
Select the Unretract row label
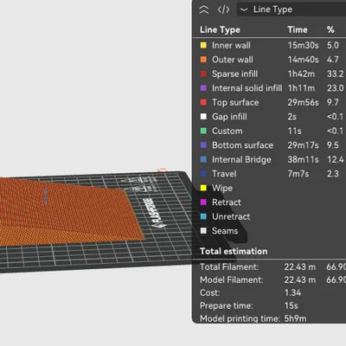231,216
